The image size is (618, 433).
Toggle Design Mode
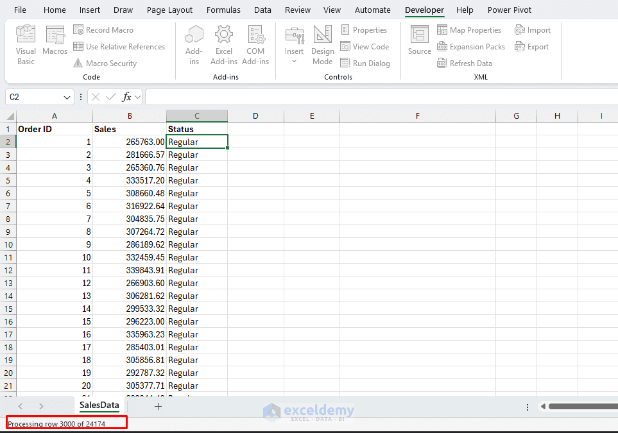click(322, 44)
